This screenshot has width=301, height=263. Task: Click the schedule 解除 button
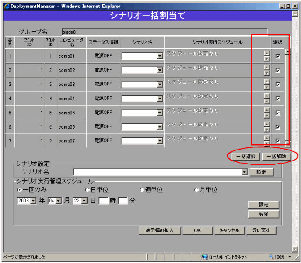coord(263,214)
